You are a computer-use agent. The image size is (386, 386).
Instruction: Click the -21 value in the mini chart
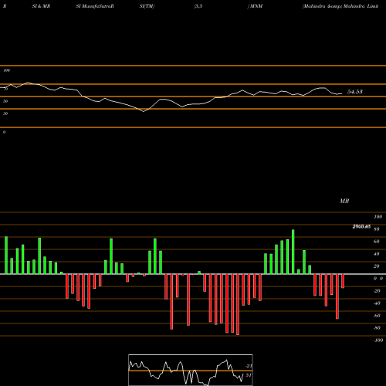click(x=249, y=366)
